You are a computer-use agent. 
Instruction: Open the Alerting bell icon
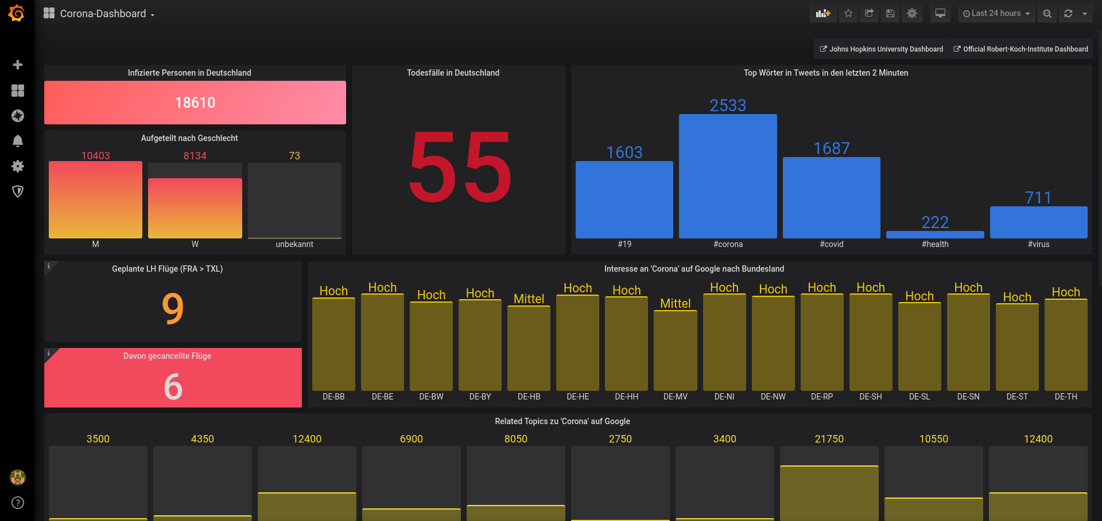pos(18,141)
